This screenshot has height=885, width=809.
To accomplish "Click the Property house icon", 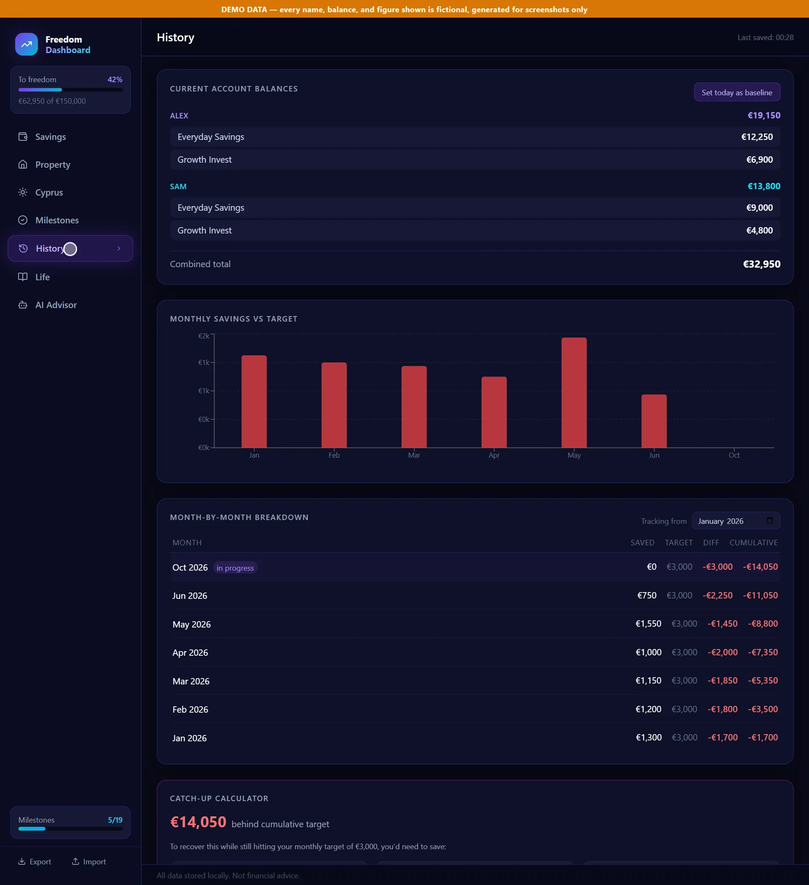I will pyautogui.click(x=23, y=164).
